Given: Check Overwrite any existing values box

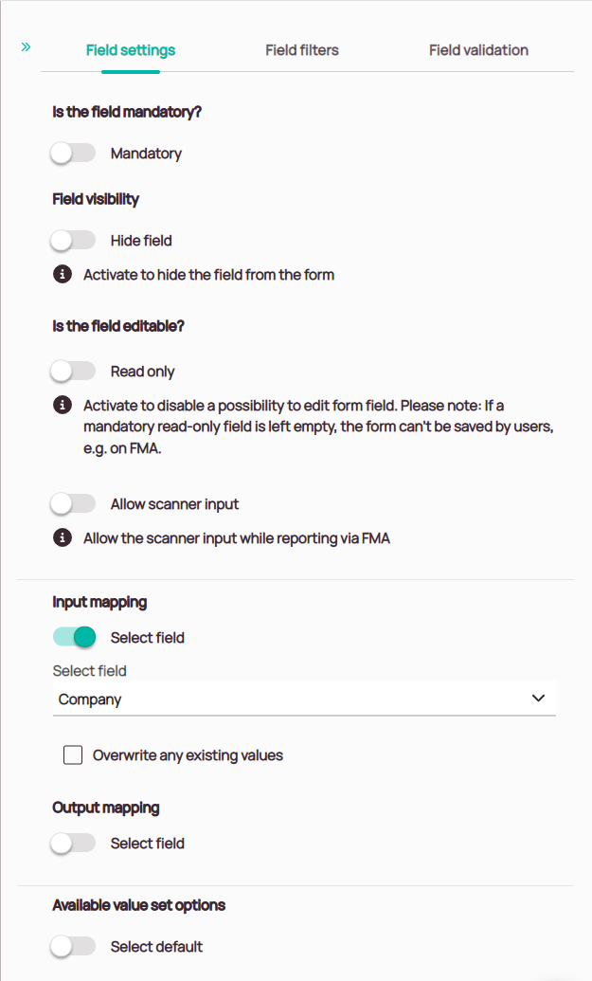Looking at the screenshot, I should click(x=73, y=755).
